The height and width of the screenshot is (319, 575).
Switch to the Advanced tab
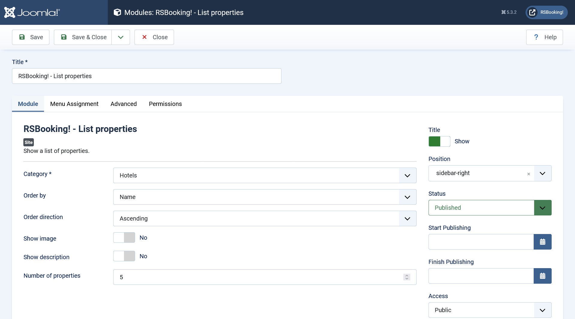click(x=124, y=104)
